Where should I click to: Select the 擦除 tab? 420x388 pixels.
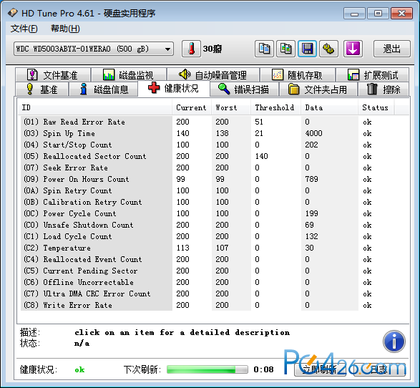click(384, 89)
